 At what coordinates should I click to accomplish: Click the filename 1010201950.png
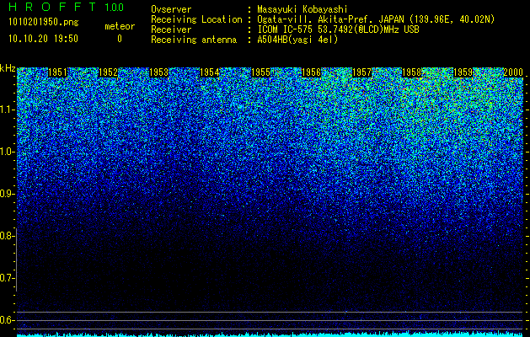coord(43,23)
